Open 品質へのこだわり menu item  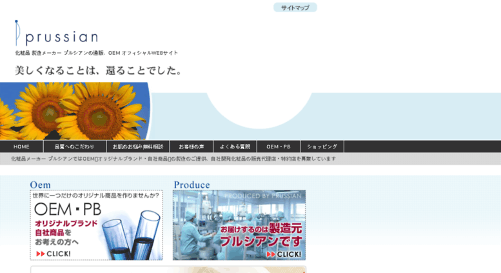[x=74, y=147]
